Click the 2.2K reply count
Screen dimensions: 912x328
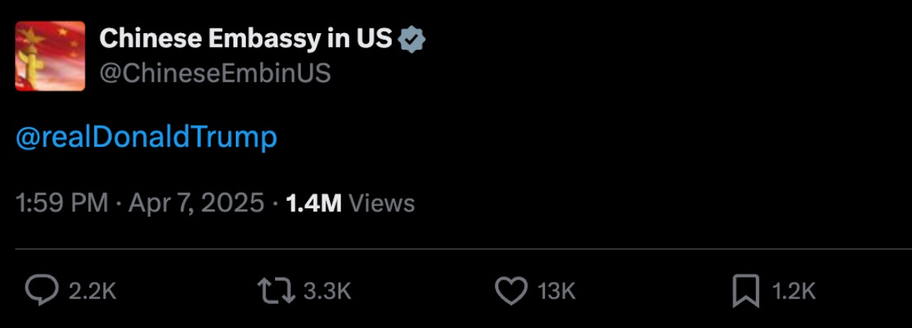point(93,292)
